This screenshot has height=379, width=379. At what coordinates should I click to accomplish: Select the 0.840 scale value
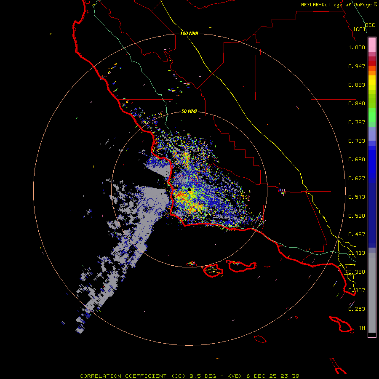pos(357,104)
